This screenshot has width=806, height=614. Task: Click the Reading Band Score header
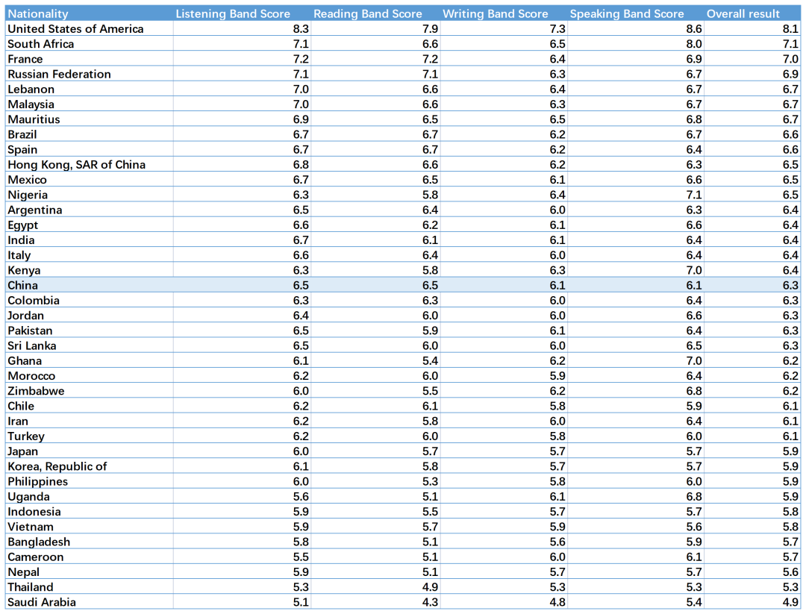click(x=368, y=13)
